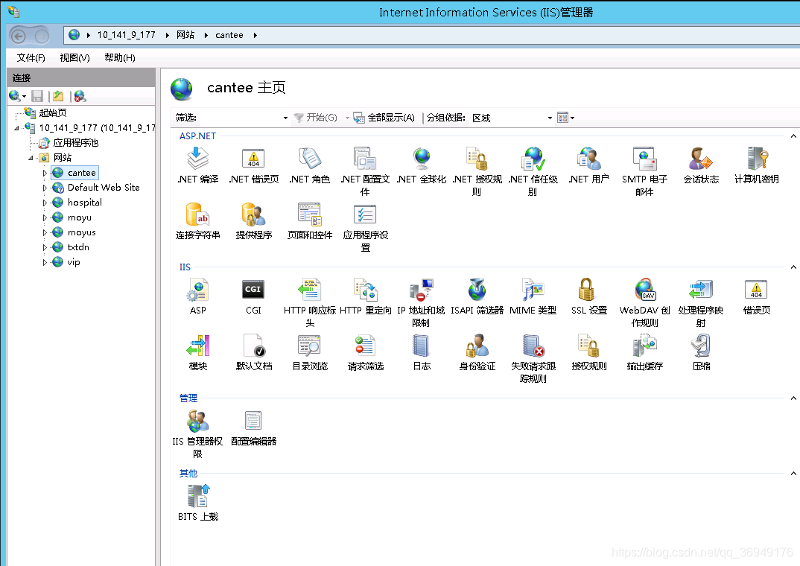The height and width of the screenshot is (566, 800).
Task: Open BITS 上载 feature
Action: click(x=197, y=502)
